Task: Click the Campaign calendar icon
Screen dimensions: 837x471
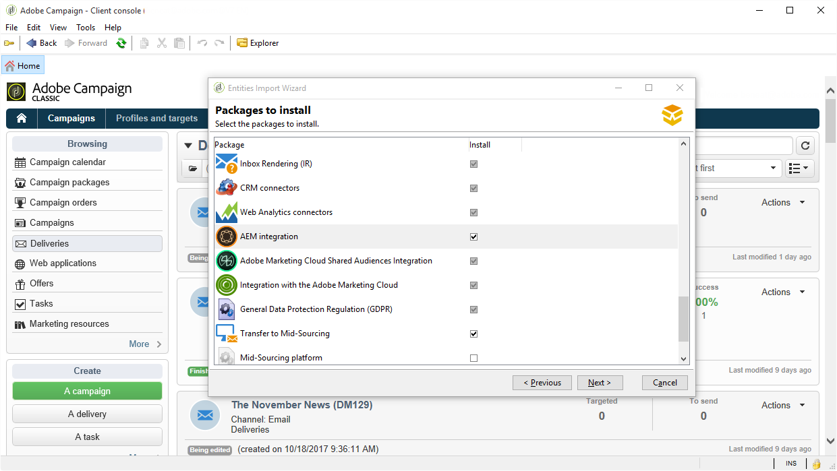Action: 20,162
